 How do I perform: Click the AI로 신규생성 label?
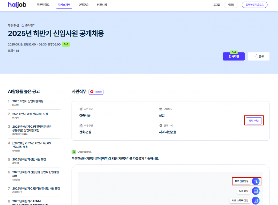pos(241,181)
